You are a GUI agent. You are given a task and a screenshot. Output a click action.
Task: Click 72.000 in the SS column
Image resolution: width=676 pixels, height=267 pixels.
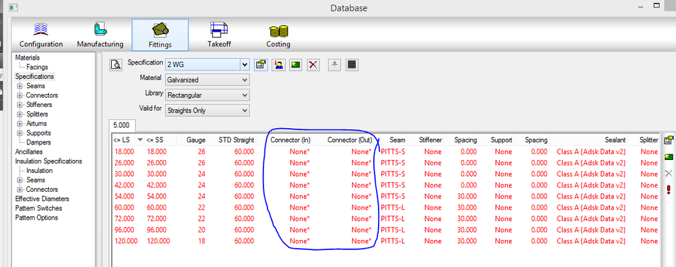point(158,219)
